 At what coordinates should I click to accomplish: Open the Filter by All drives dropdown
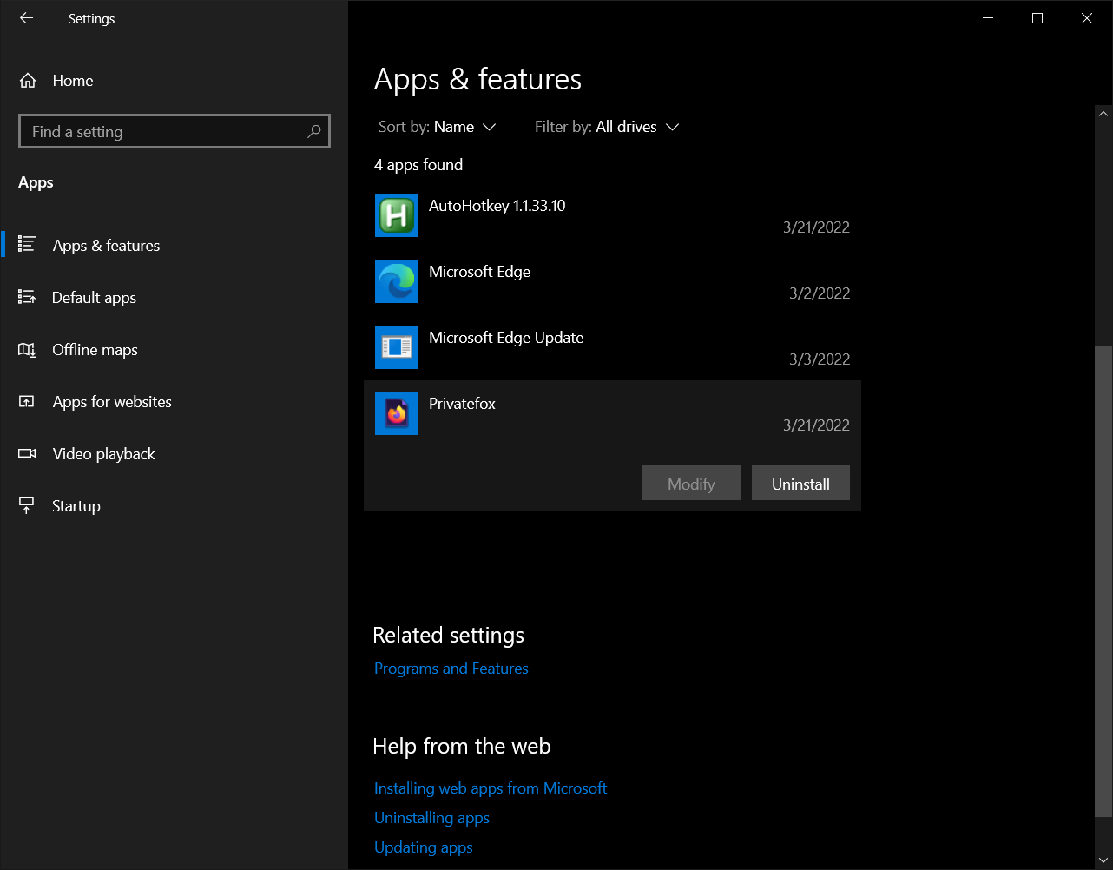(x=607, y=127)
